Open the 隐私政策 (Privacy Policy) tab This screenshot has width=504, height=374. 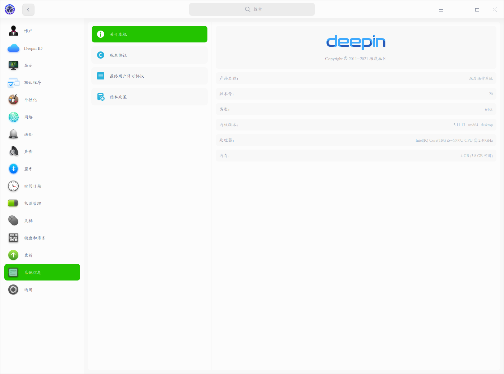[150, 97]
